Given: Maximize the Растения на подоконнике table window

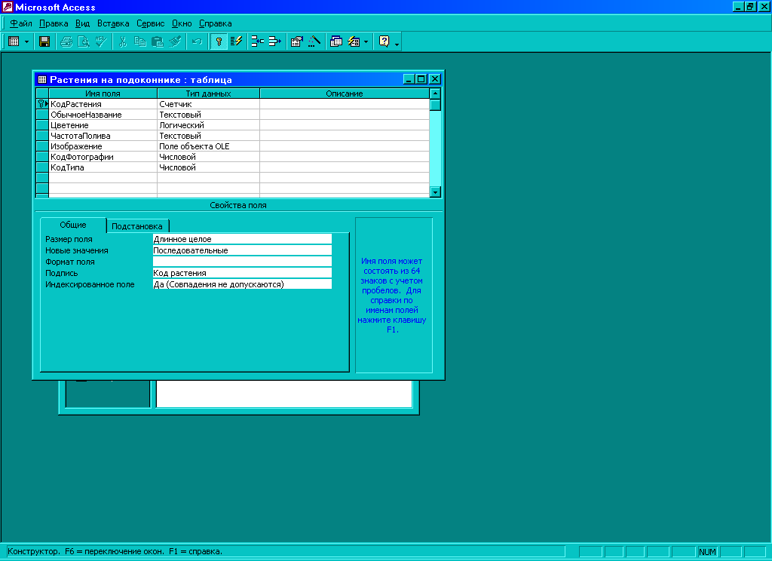Looking at the screenshot, I should coord(421,79).
